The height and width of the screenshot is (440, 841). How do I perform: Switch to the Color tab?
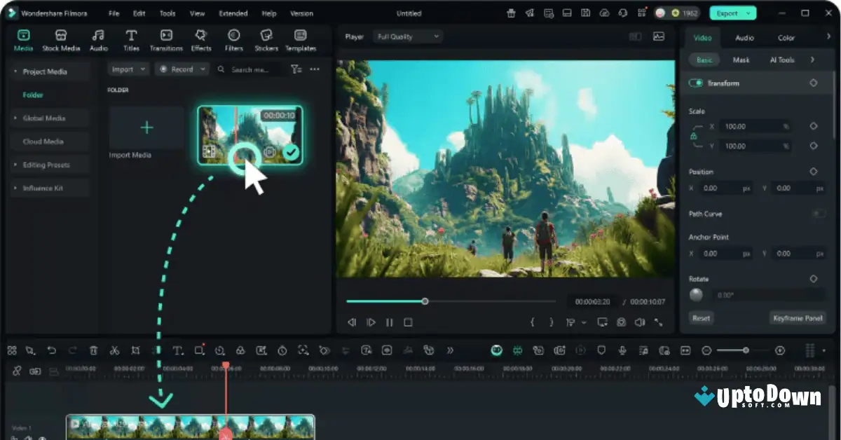786,37
